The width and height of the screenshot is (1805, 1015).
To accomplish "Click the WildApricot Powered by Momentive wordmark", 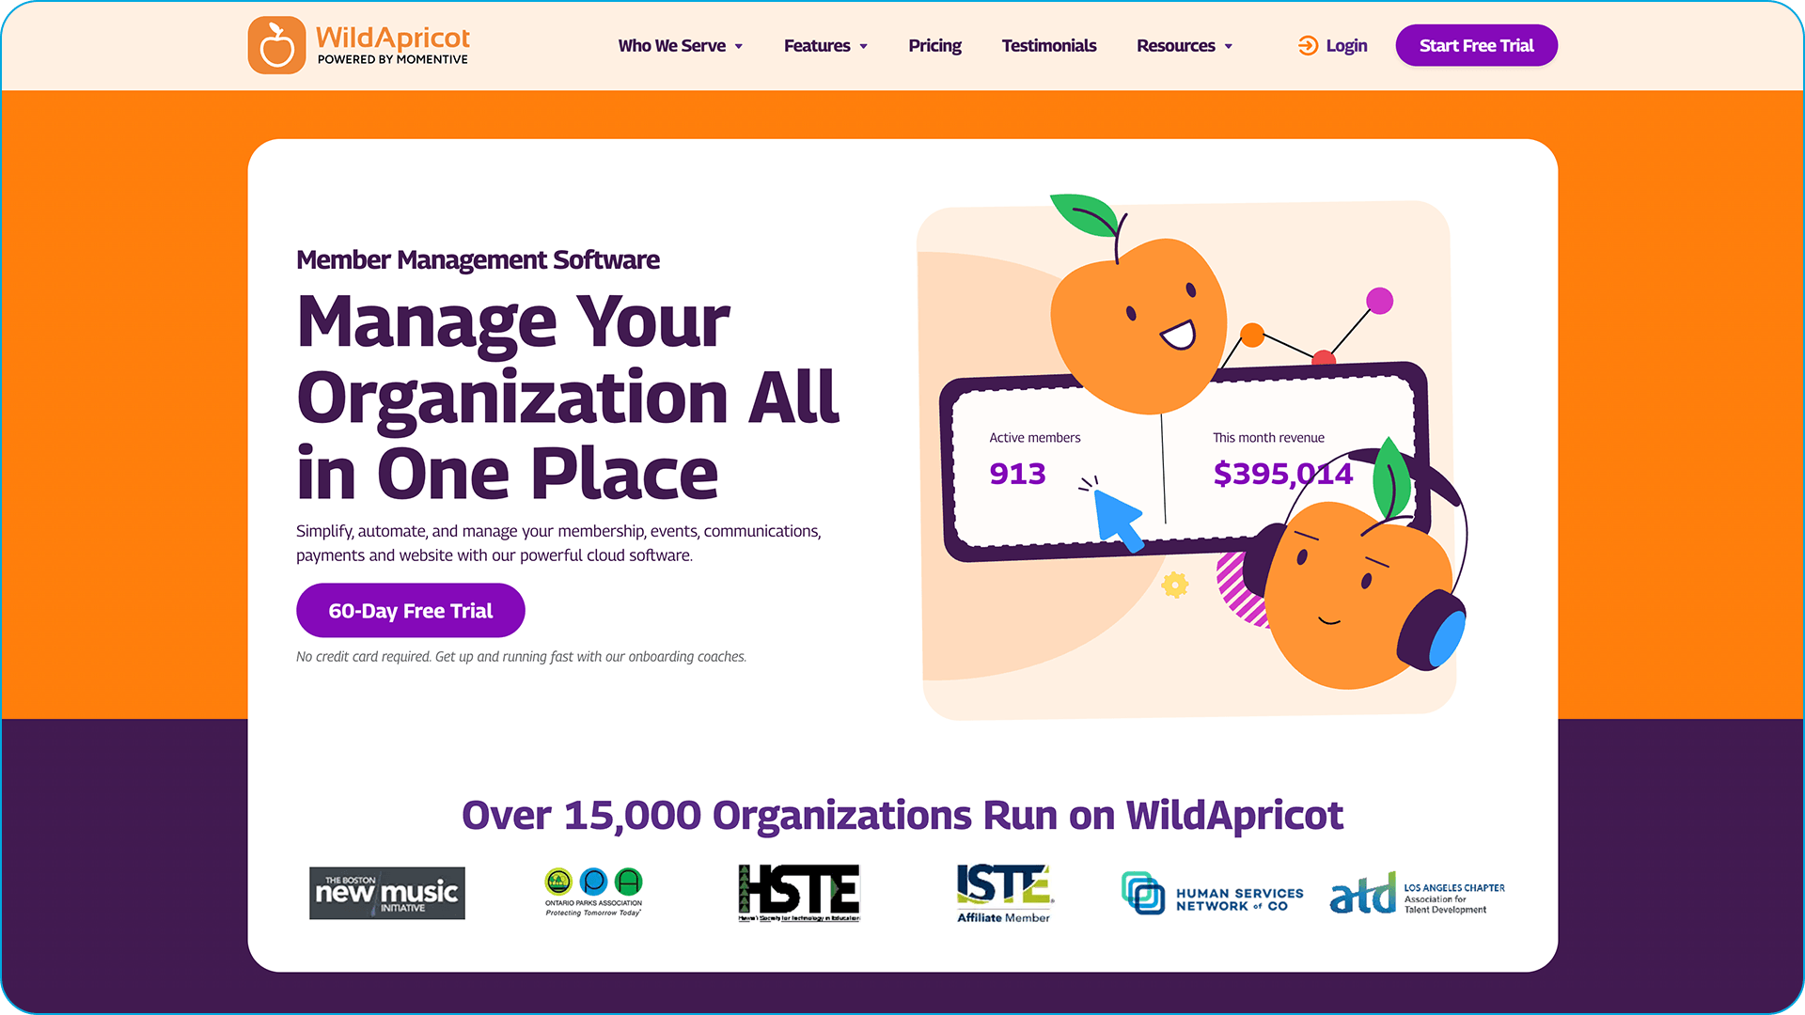I will point(393,45).
